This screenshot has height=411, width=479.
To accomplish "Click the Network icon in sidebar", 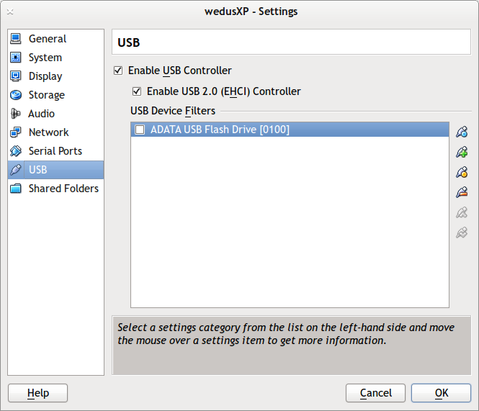I will (x=16, y=132).
